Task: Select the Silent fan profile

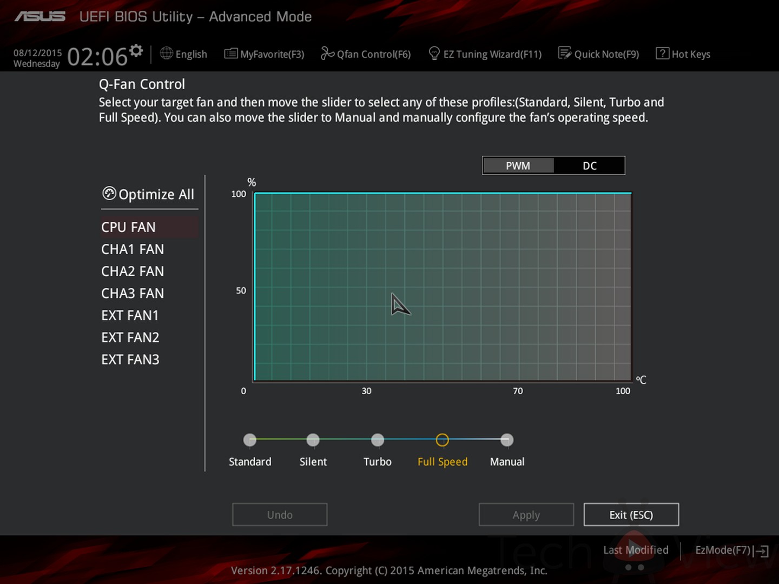Action: 313,440
